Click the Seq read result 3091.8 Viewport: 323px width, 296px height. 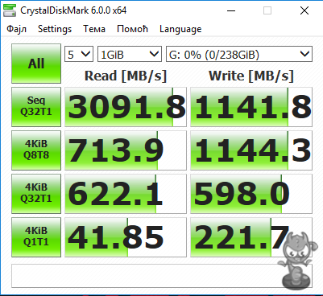126,107
